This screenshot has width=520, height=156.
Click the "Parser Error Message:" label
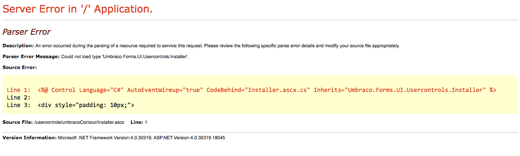[x=31, y=56]
